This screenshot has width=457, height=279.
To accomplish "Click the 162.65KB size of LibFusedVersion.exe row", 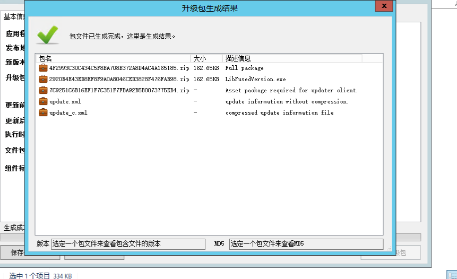I will [206, 79].
